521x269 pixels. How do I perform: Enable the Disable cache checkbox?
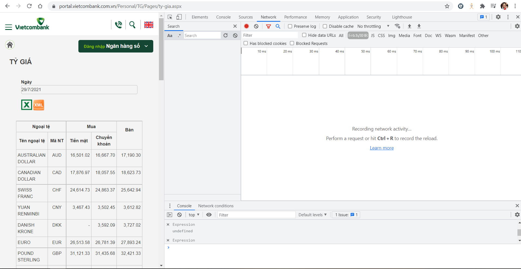(x=325, y=26)
